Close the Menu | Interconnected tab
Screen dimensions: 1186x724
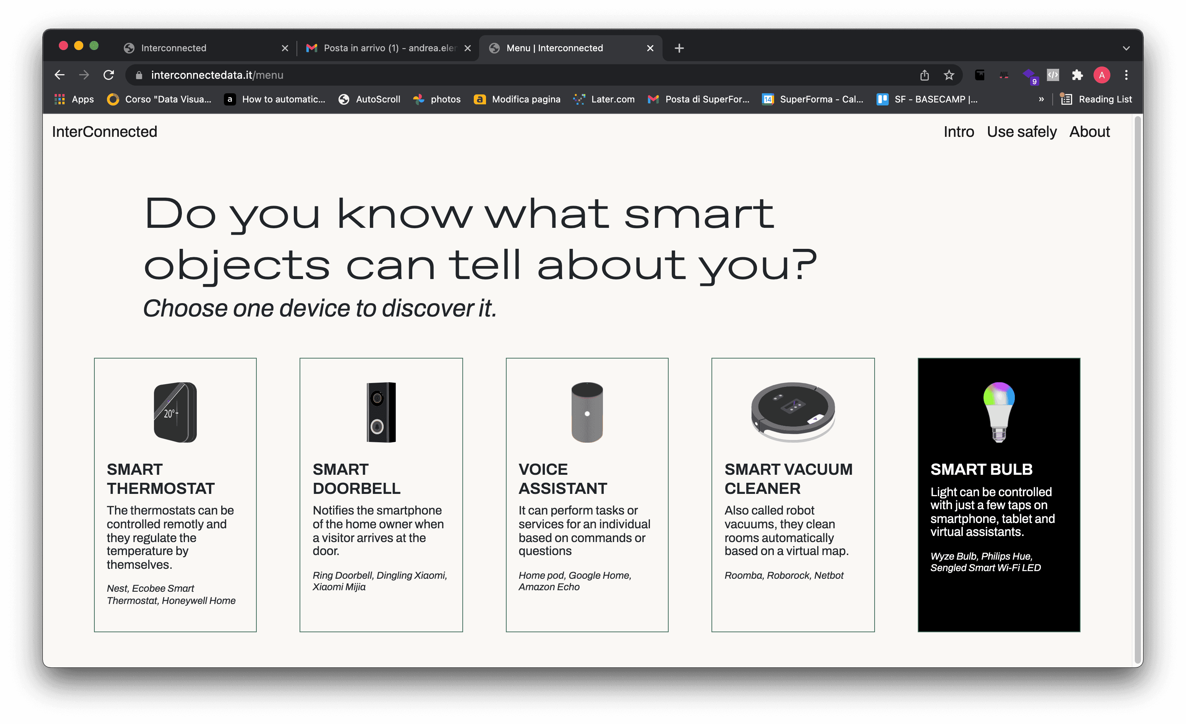point(650,48)
